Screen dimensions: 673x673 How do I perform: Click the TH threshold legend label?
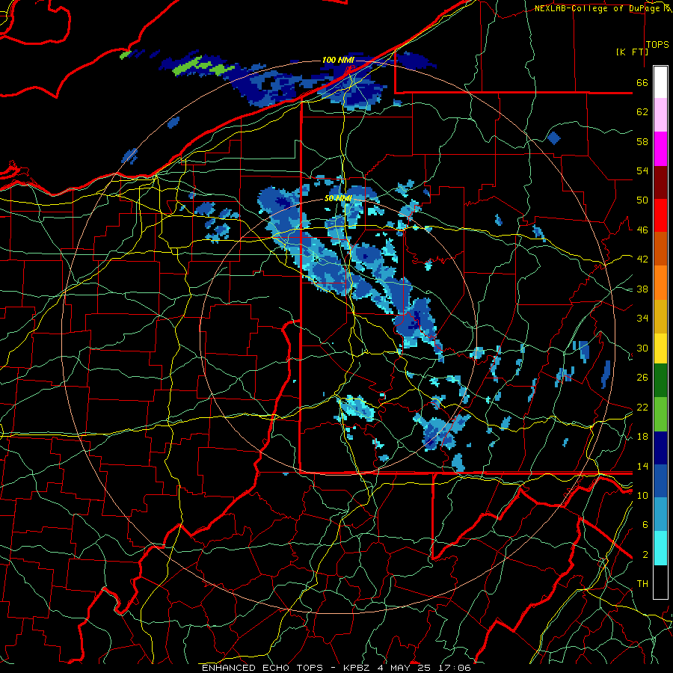[x=642, y=584]
